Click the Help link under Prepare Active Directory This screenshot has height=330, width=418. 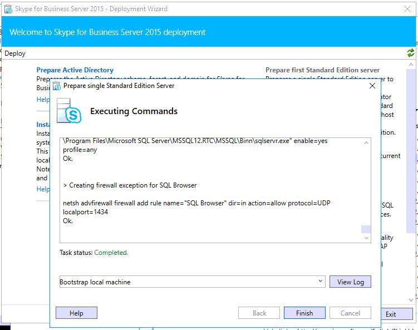coord(43,100)
